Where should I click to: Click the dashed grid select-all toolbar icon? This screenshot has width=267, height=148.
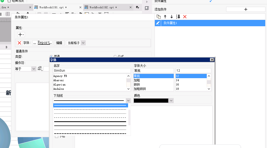click(8, 14)
